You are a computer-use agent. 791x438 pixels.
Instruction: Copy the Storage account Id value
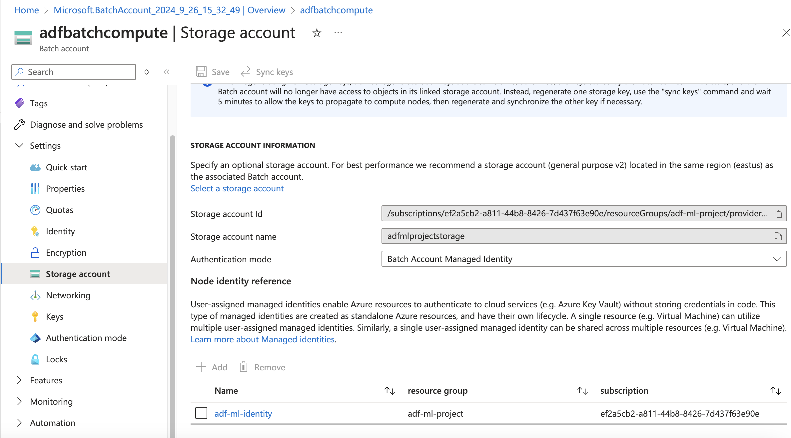(778, 213)
